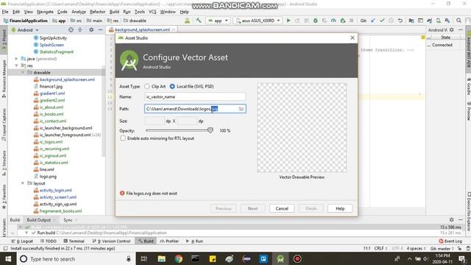Viewport: 471px width, 265px height.
Task: Open the profiler gauge icon in toolbar
Action: (333, 21)
